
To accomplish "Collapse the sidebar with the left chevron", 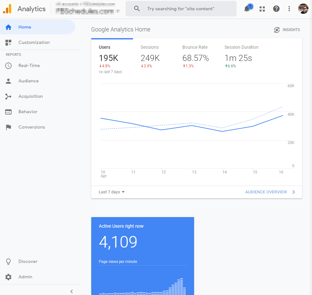I will pos(72,291).
